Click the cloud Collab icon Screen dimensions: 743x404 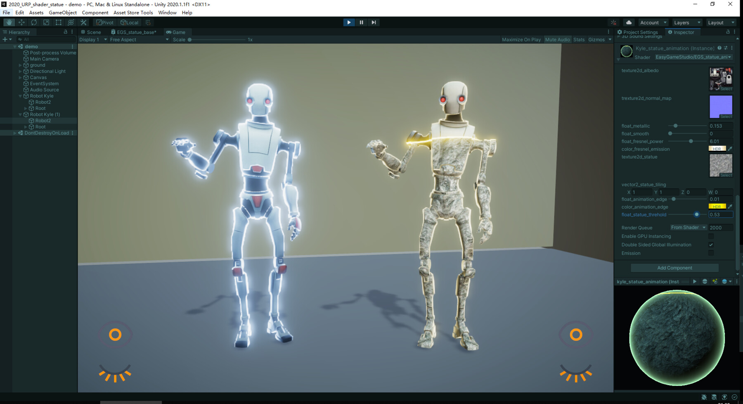pyautogui.click(x=628, y=22)
